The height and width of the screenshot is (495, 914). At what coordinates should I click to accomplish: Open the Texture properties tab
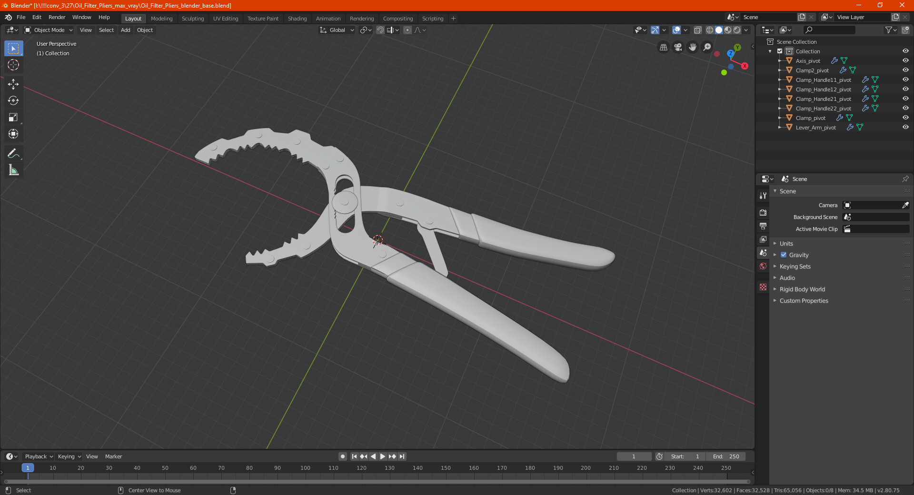[x=763, y=287]
